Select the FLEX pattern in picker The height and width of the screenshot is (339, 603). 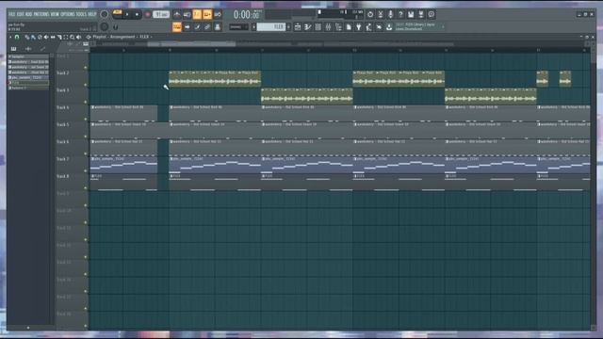coord(28,83)
